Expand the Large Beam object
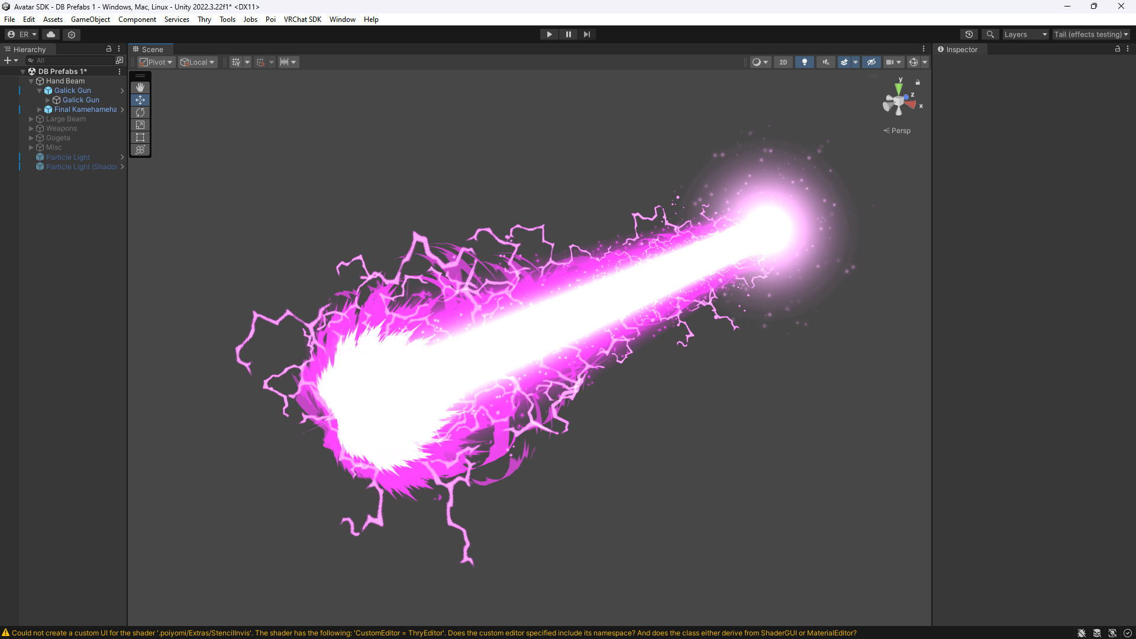 pos(31,119)
